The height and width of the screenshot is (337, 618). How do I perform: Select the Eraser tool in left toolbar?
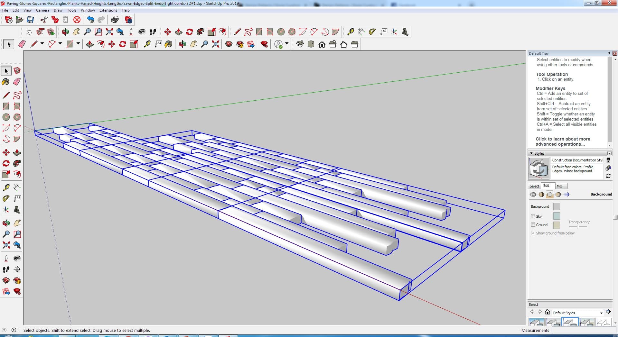[17, 82]
